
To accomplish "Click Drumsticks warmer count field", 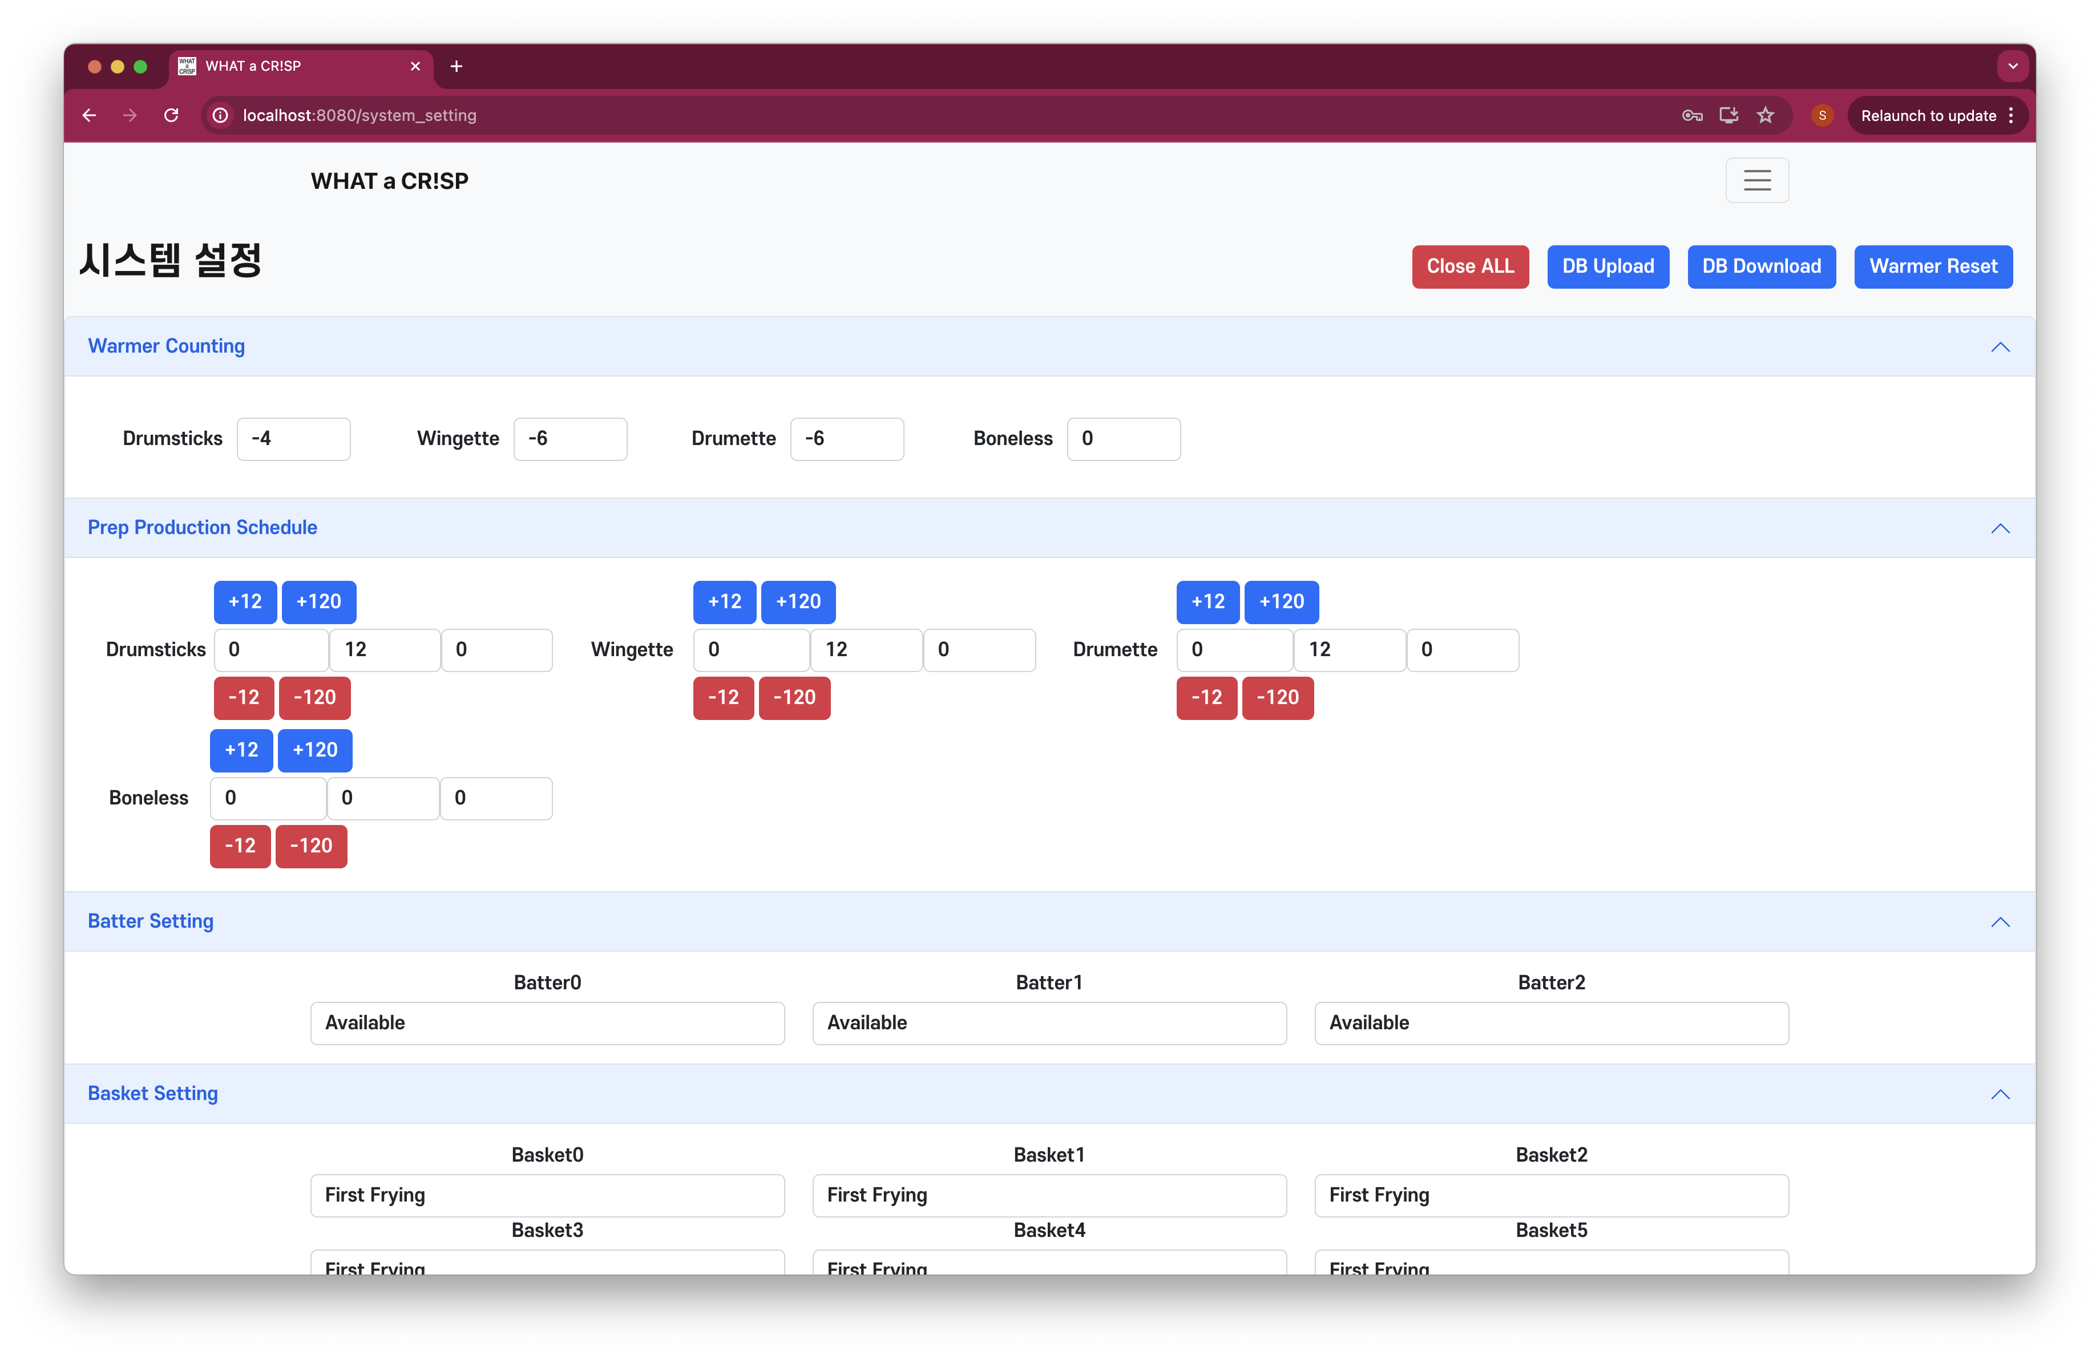I will pos(293,438).
